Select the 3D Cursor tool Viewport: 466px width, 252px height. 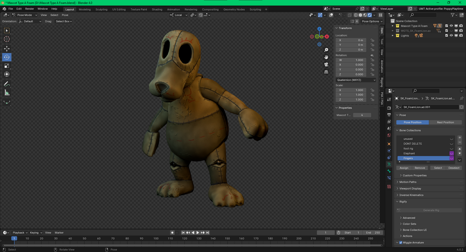tap(6, 39)
